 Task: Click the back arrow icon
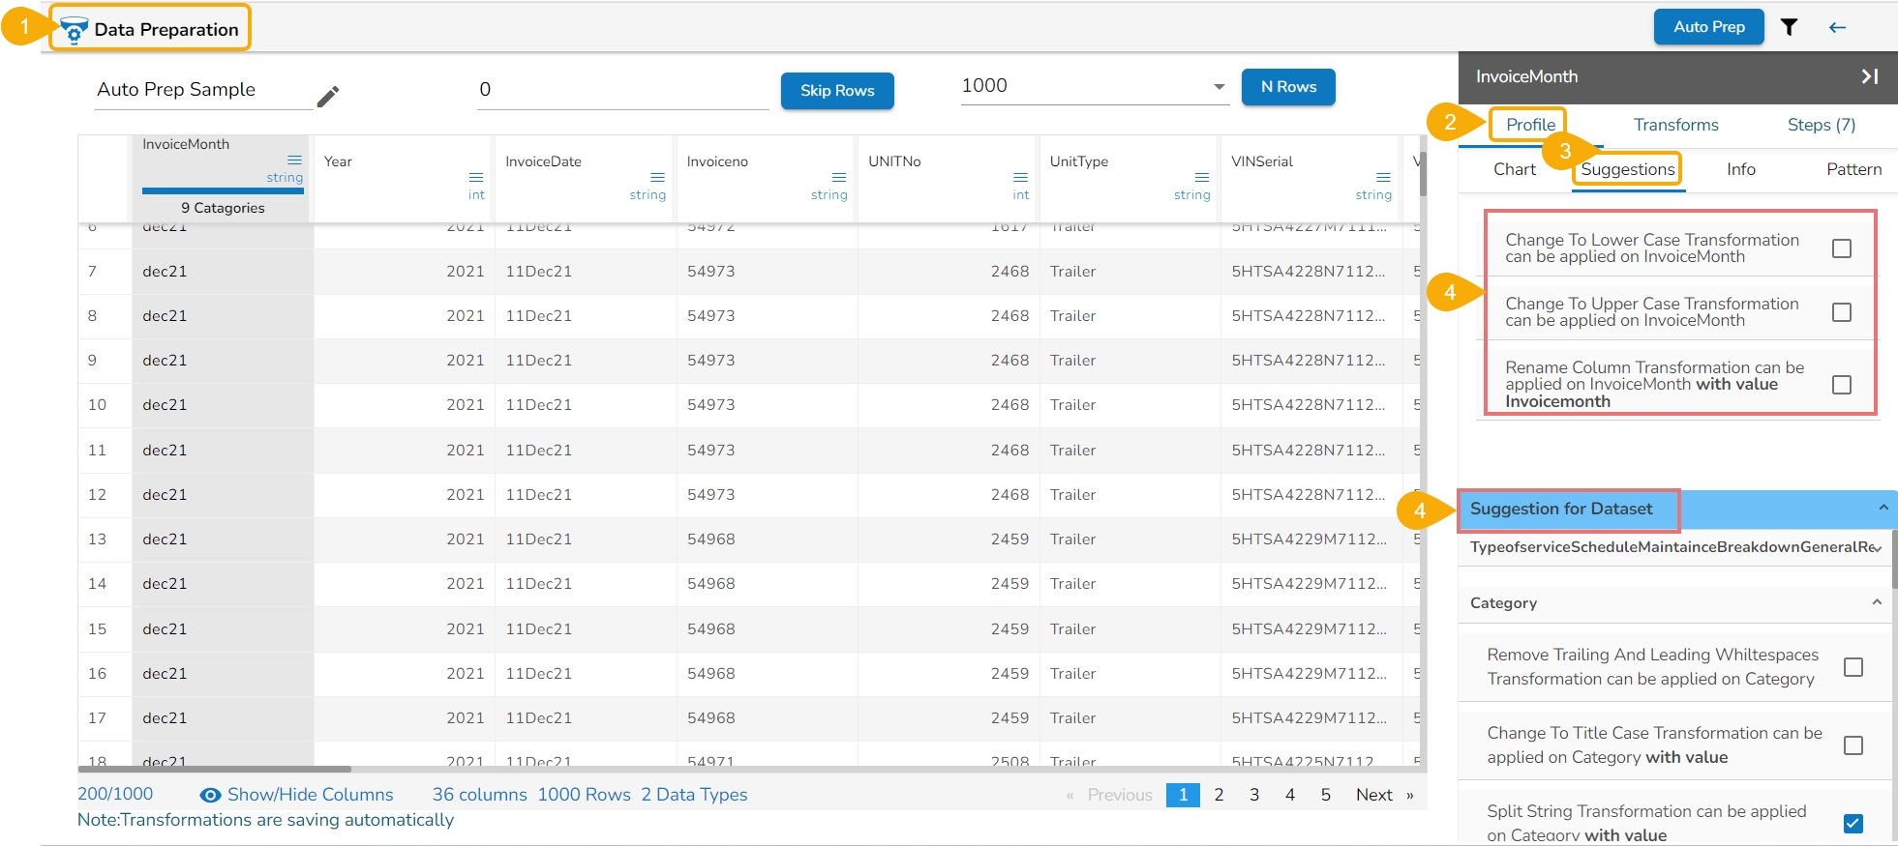pos(1837,27)
